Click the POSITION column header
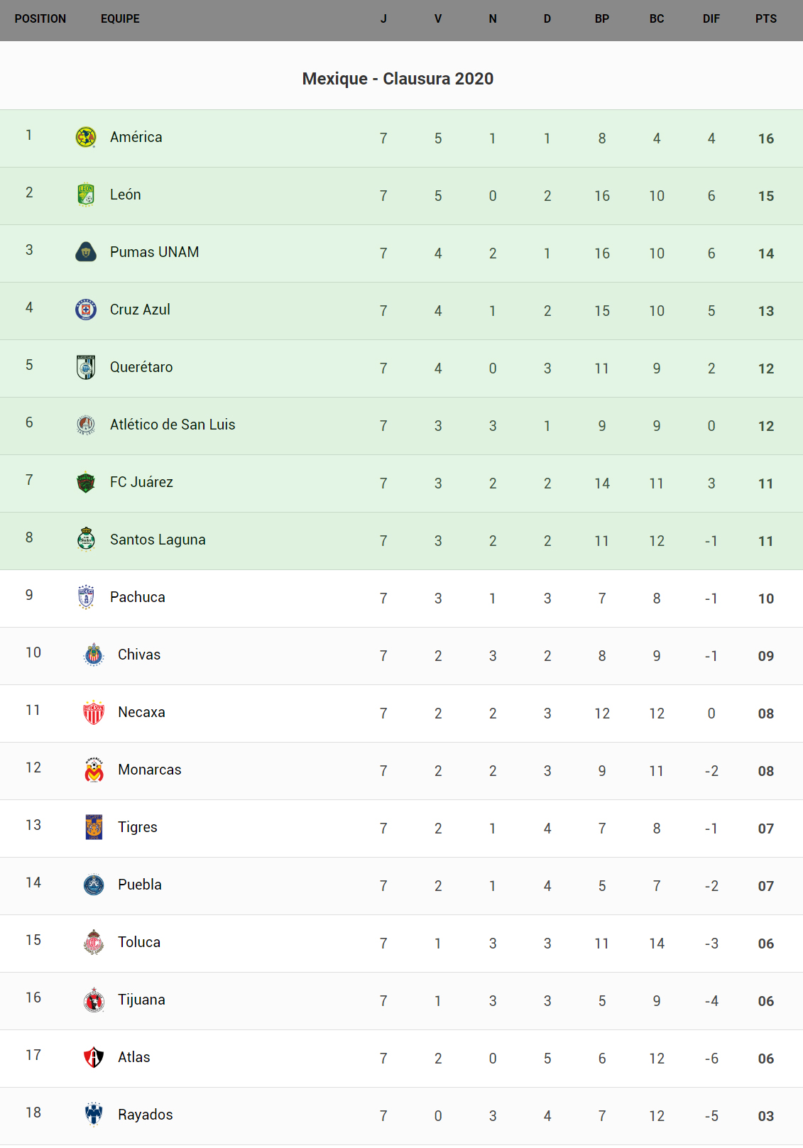This screenshot has width=803, height=1148. pos(40,19)
